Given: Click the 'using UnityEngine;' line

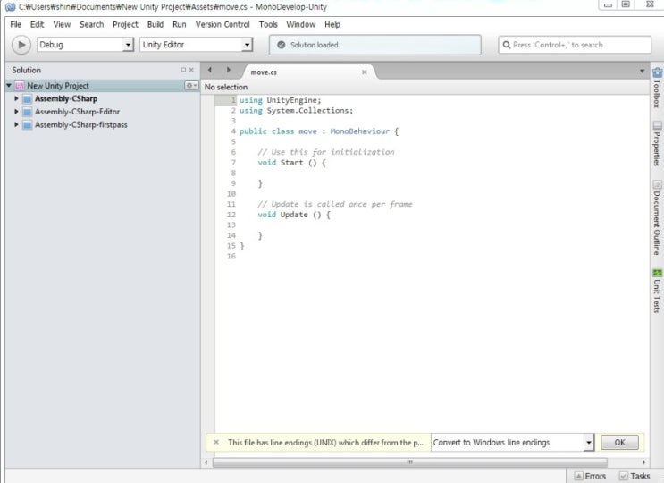Looking at the screenshot, I should click(281, 100).
